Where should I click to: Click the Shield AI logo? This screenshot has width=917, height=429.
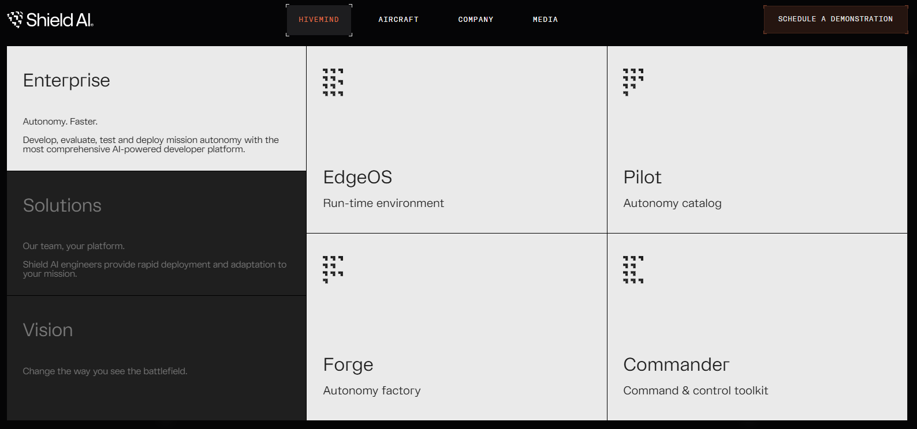click(x=50, y=20)
